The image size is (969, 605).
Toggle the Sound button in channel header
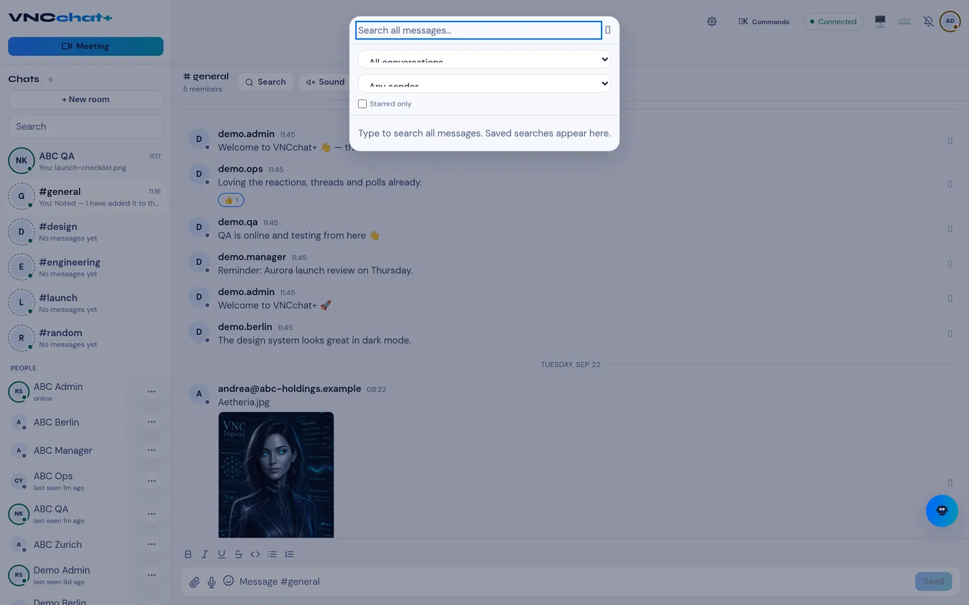tap(325, 82)
